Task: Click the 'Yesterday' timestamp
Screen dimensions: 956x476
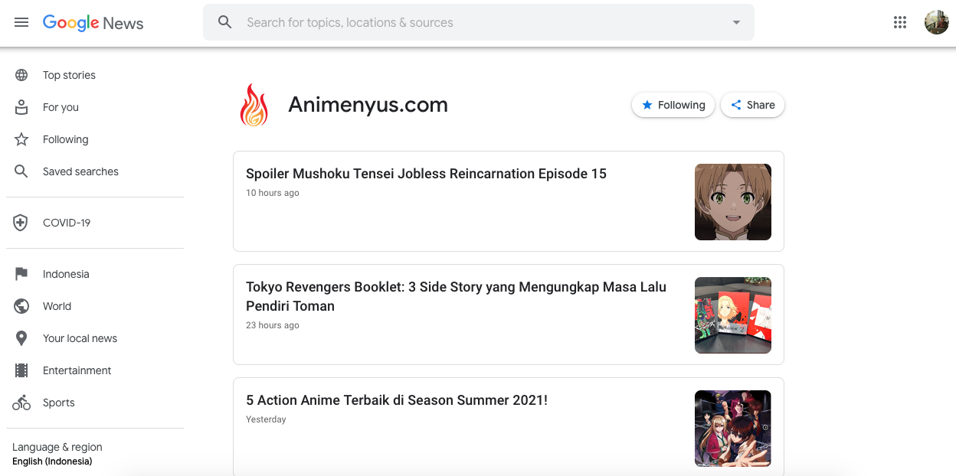Action: [266, 419]
